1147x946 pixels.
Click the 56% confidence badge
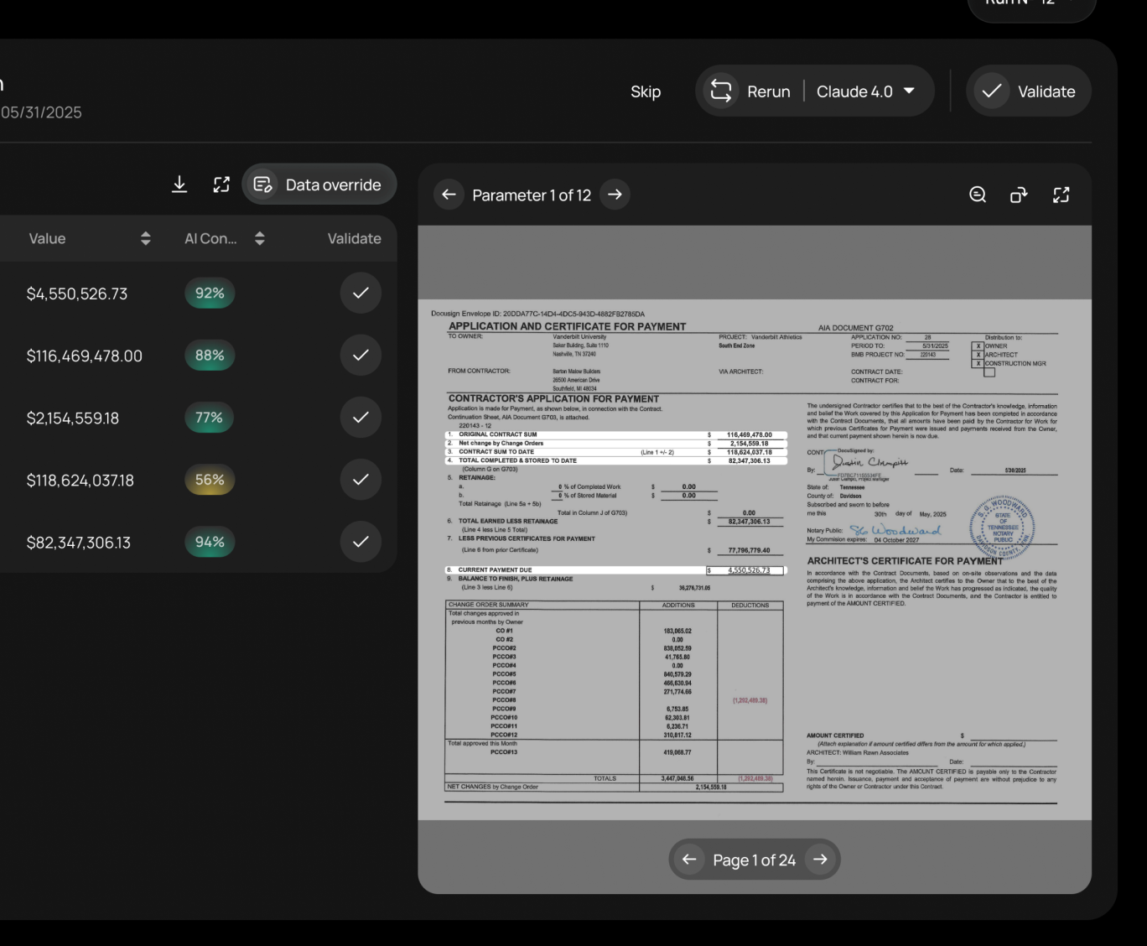pos(210,480)
